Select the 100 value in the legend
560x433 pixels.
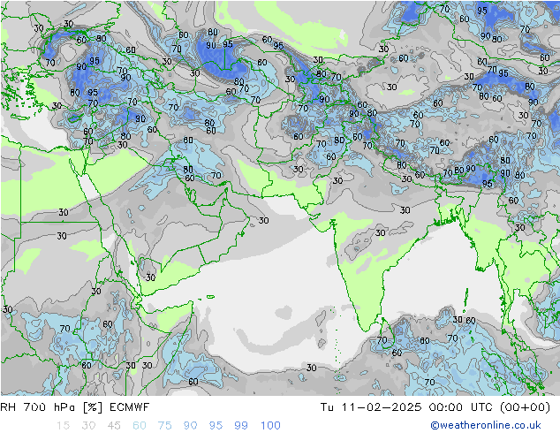(270, 426)
